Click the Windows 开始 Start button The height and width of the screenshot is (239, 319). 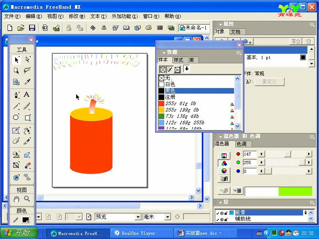pos(19,233)
